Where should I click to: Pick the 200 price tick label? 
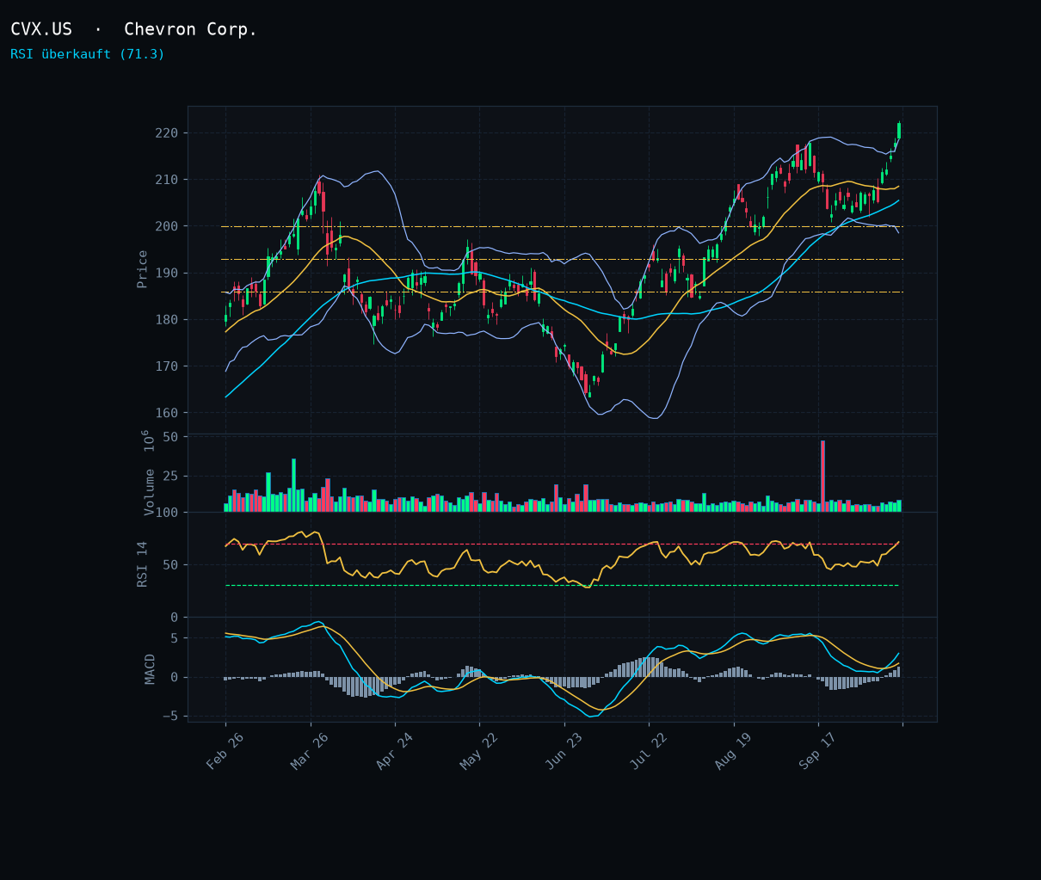point(167,226)
